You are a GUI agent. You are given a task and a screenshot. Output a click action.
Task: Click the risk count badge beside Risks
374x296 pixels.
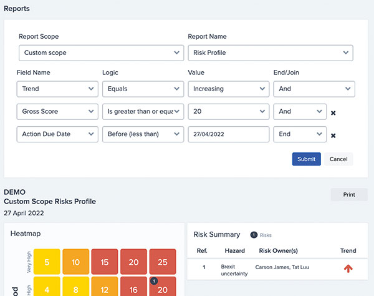point(254,235)
